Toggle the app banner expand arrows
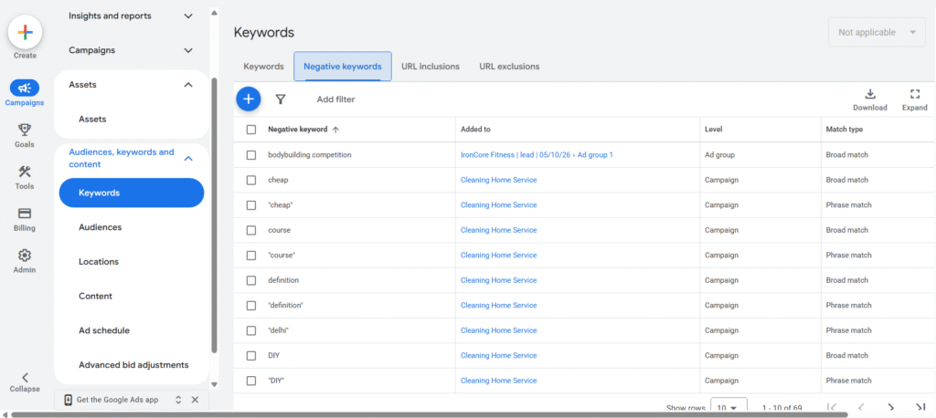This screenshot has height=418, width=936. [178, 400]
